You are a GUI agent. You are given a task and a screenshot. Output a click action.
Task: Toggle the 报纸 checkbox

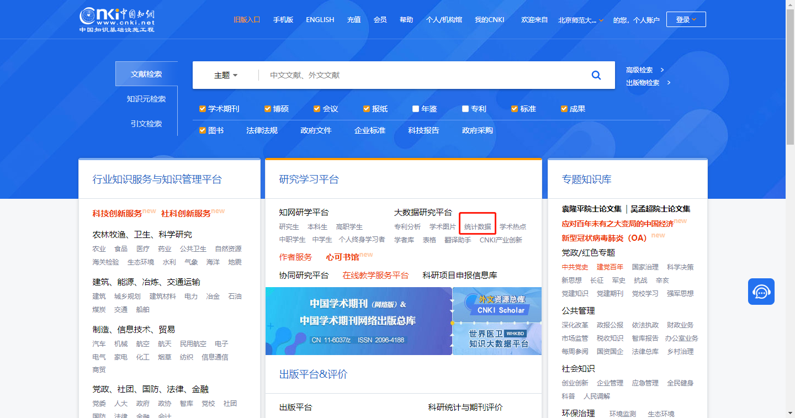click(367, 109)
